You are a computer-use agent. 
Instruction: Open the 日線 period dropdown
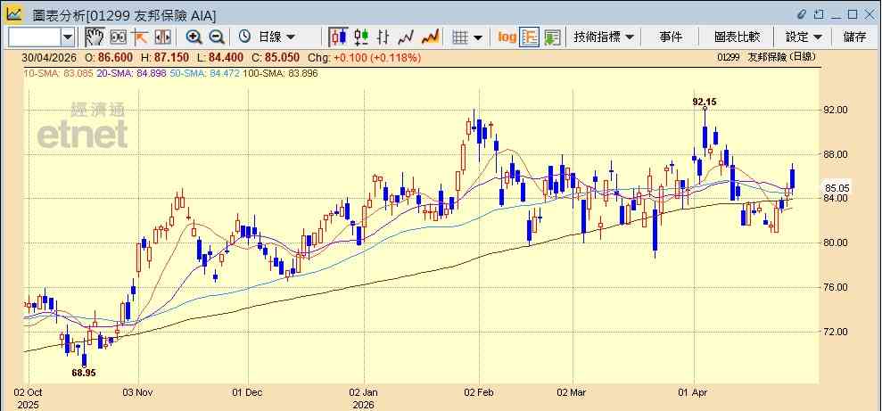(276, 37)
